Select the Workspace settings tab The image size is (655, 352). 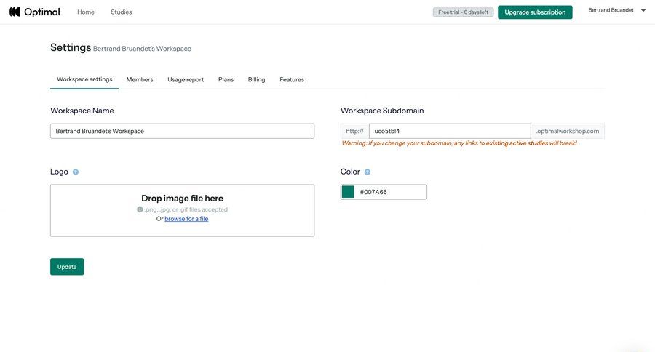tap(84, 79)
